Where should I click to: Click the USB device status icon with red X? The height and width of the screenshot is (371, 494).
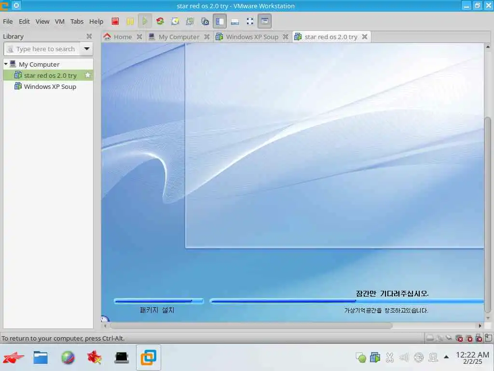pos(479,338)
